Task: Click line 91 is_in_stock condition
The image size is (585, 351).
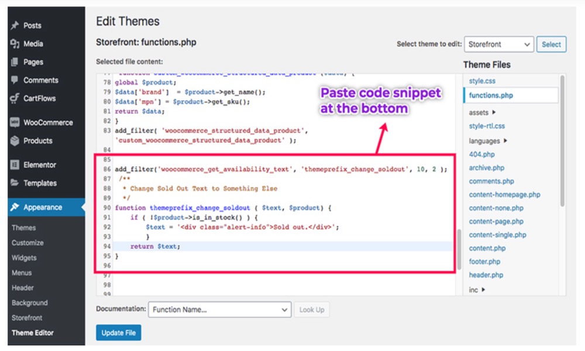Action: 194,218
